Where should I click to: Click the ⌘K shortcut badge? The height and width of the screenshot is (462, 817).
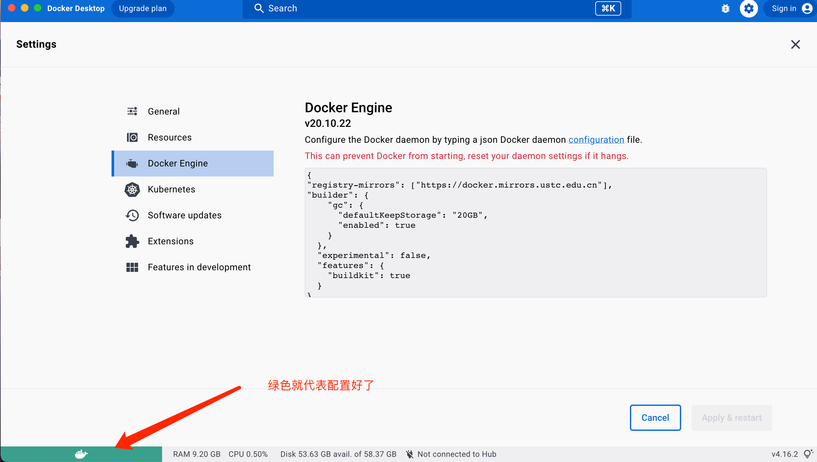tap(608, 8)
